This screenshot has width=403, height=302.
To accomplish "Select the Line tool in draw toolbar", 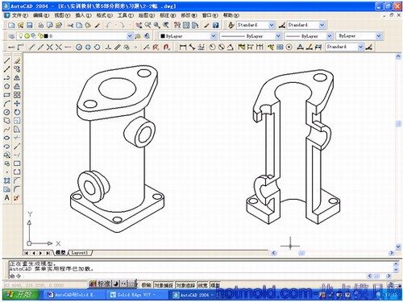I will 7,60.
